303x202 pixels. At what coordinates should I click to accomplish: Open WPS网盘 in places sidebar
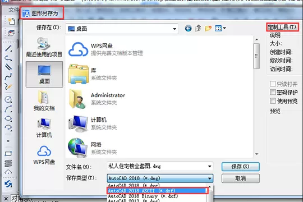(x=44, y=155)
